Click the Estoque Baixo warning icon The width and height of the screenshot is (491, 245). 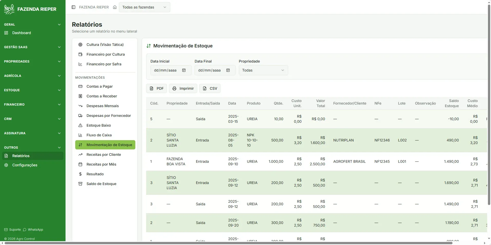(x=80, y=125)
